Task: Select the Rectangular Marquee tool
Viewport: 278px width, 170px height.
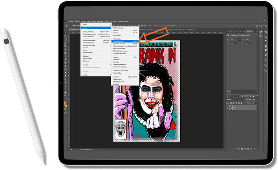Action: point(66,36)
